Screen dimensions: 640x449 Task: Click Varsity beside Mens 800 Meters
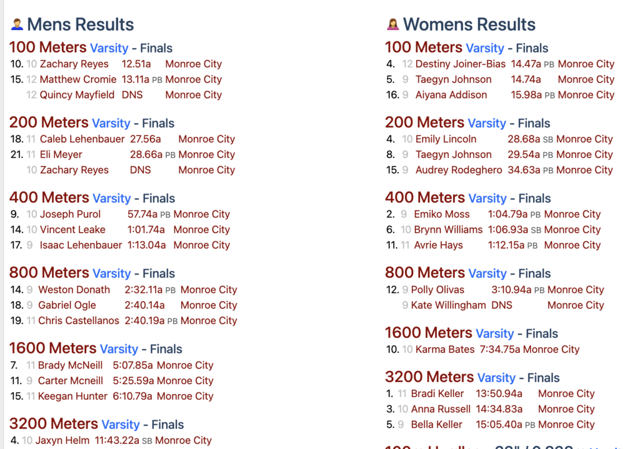(x=112, y=274)
